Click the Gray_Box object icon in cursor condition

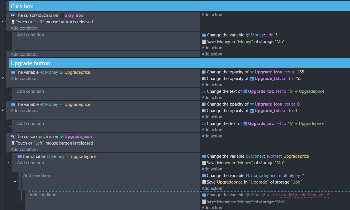62,15
